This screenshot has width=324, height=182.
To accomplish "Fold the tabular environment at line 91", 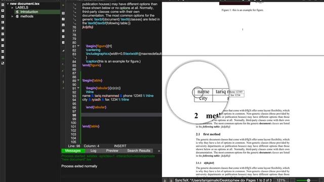I will (78, 88).
